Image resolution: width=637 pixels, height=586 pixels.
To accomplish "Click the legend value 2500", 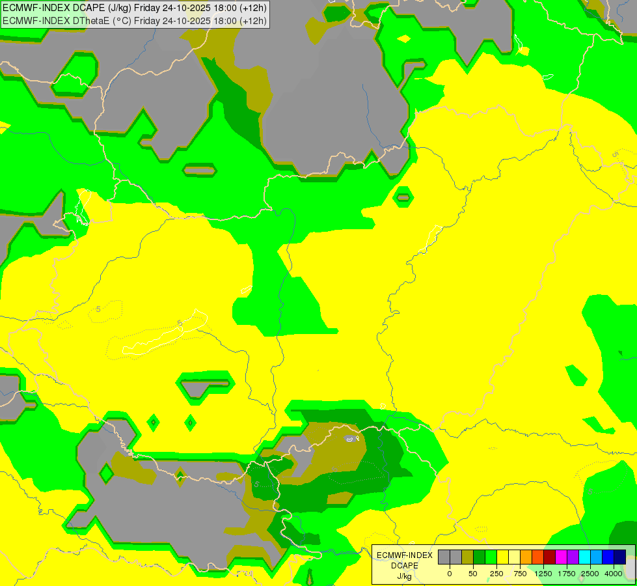I will 590,574.
